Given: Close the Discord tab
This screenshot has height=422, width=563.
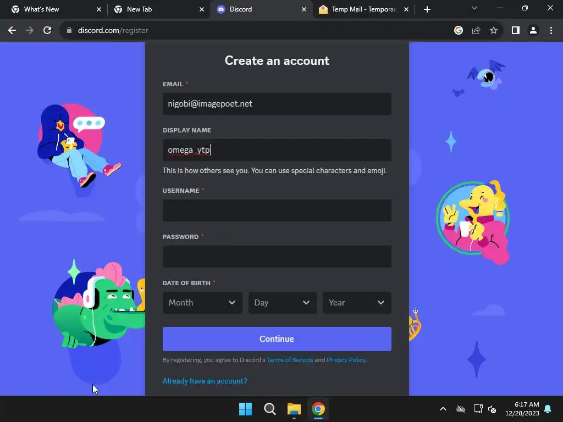Looking at the screenshot, I should point(304,9).
